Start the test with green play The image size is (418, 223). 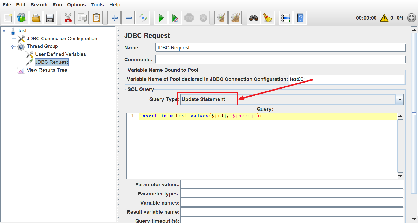[161, 18]
